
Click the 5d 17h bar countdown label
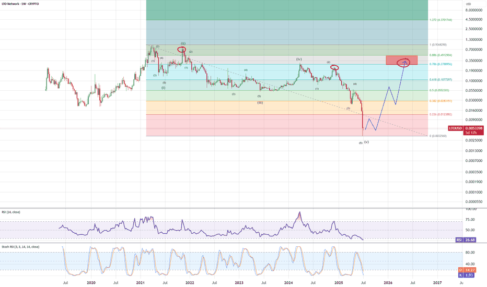[x=471, y=133]
